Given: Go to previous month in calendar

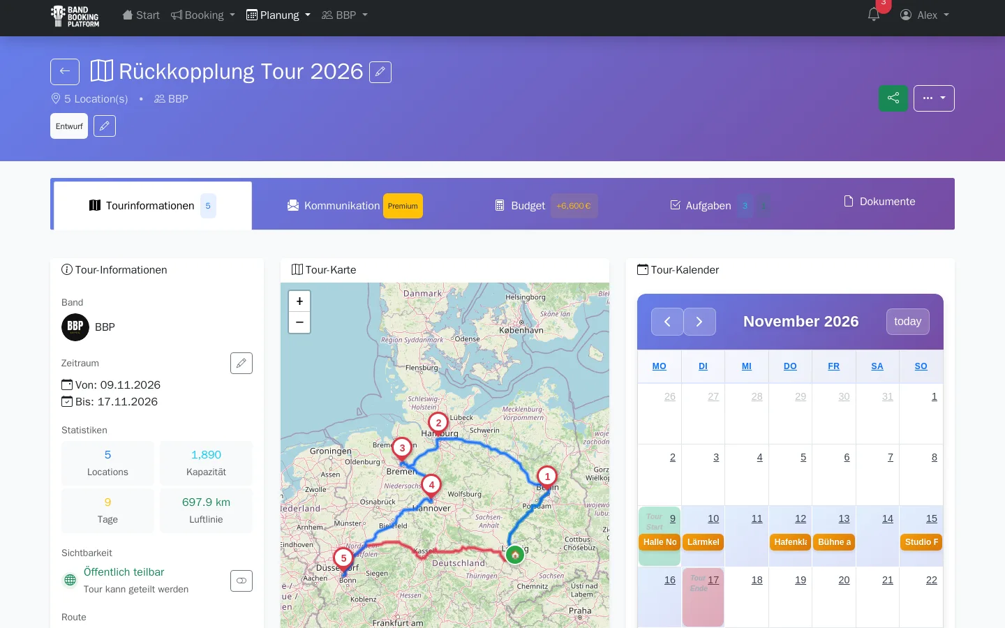Looking at the screenshot, I should [667, 322].
